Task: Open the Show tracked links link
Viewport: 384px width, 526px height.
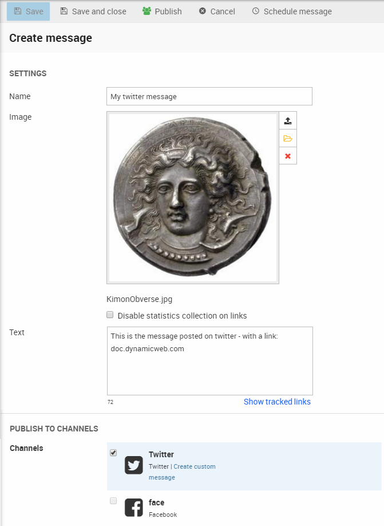Action: (x=277, y=402)
